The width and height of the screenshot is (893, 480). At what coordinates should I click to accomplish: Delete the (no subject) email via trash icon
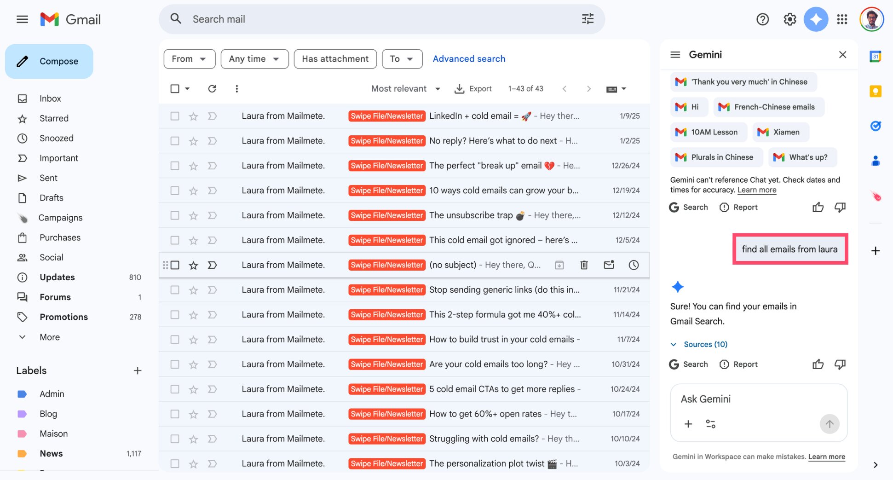(x=584, y=265)
